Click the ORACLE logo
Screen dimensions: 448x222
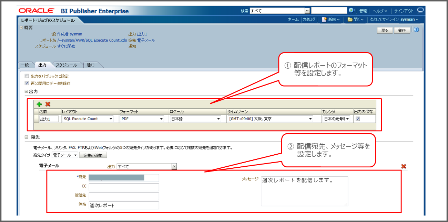(x=37, y=11)
